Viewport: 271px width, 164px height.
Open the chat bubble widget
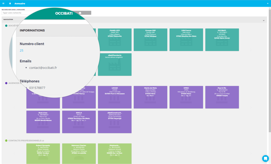tap(265, 158)
